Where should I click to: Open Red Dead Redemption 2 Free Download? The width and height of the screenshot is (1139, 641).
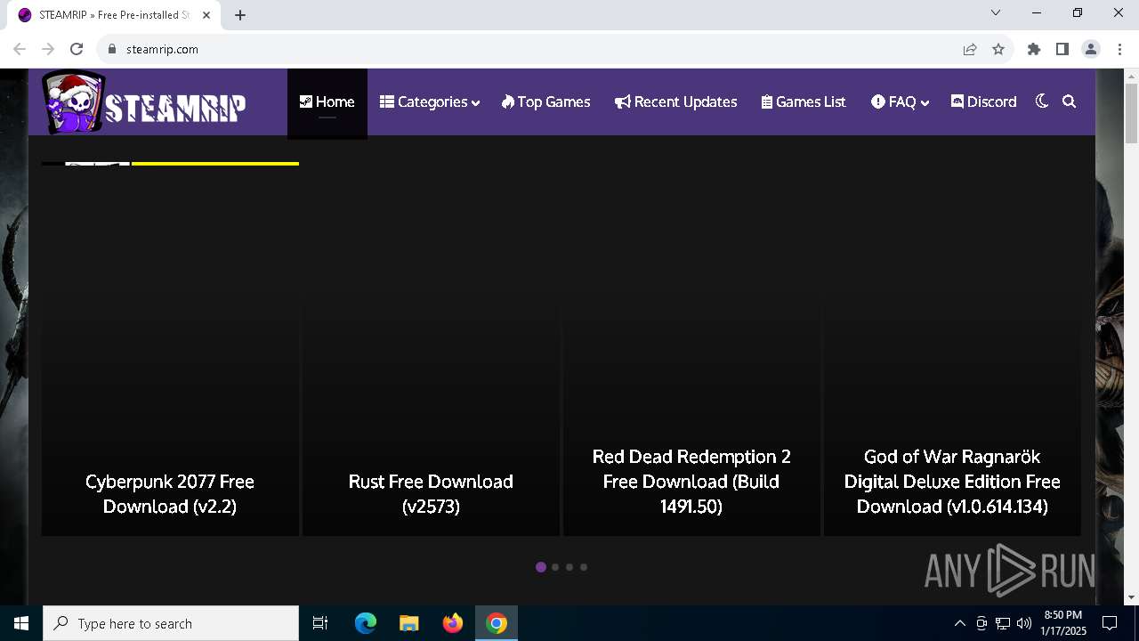click(x=691, y=482)
